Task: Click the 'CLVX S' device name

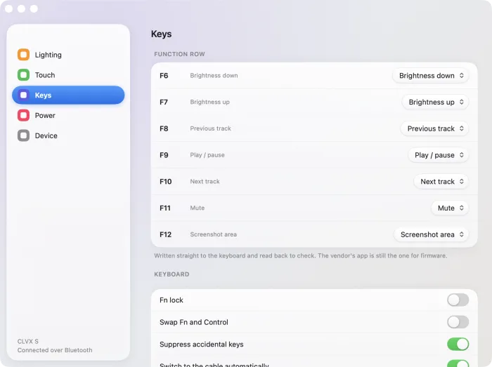Action: click(x=28, y=341)
